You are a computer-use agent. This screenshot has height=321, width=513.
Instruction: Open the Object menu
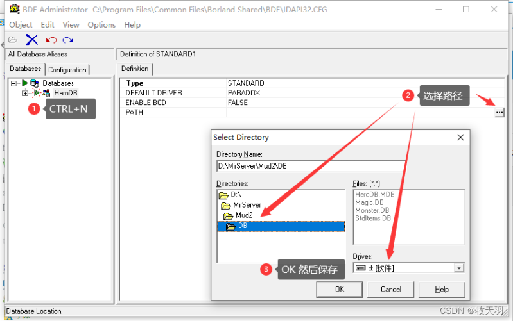pyautogui.click(x=21, y=25)
